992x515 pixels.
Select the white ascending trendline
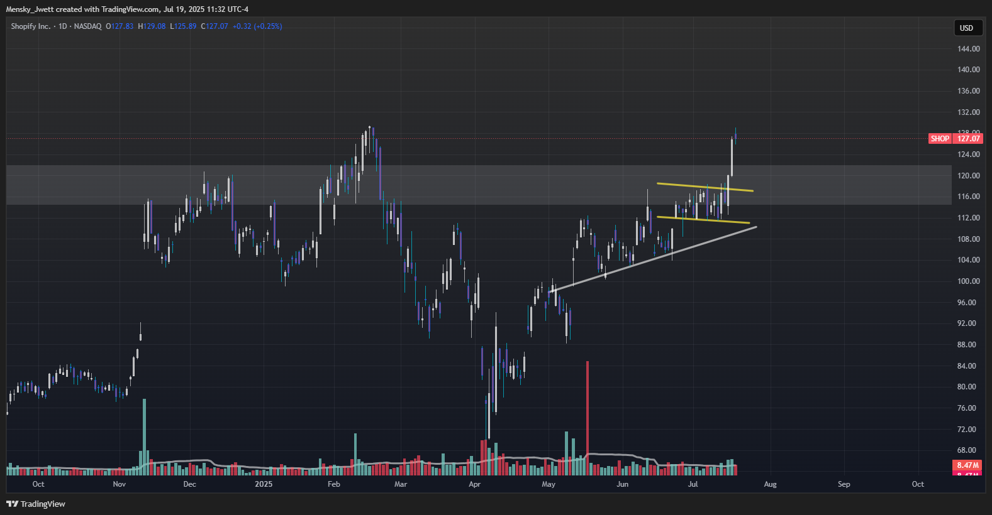652,259
